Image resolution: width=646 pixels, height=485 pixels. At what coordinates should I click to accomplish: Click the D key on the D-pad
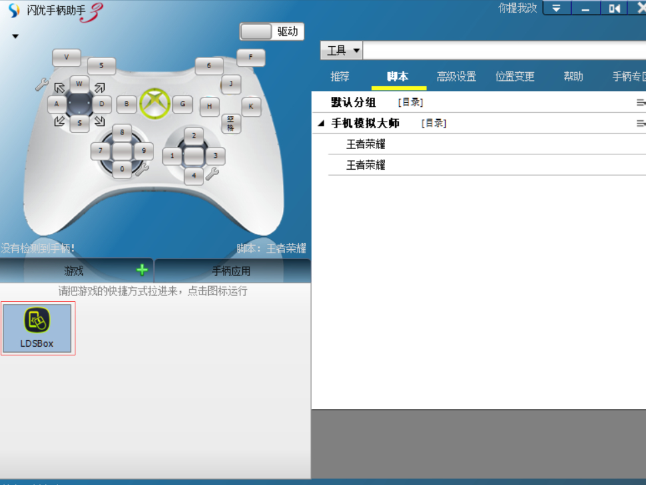coord(101,104)
